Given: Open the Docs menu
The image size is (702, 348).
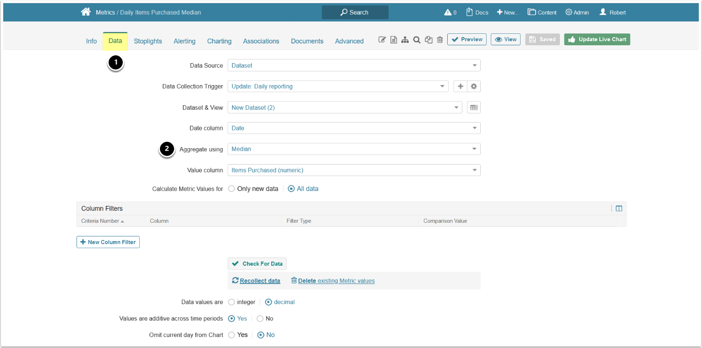Looking at the screenshot, I should point(477,12).
